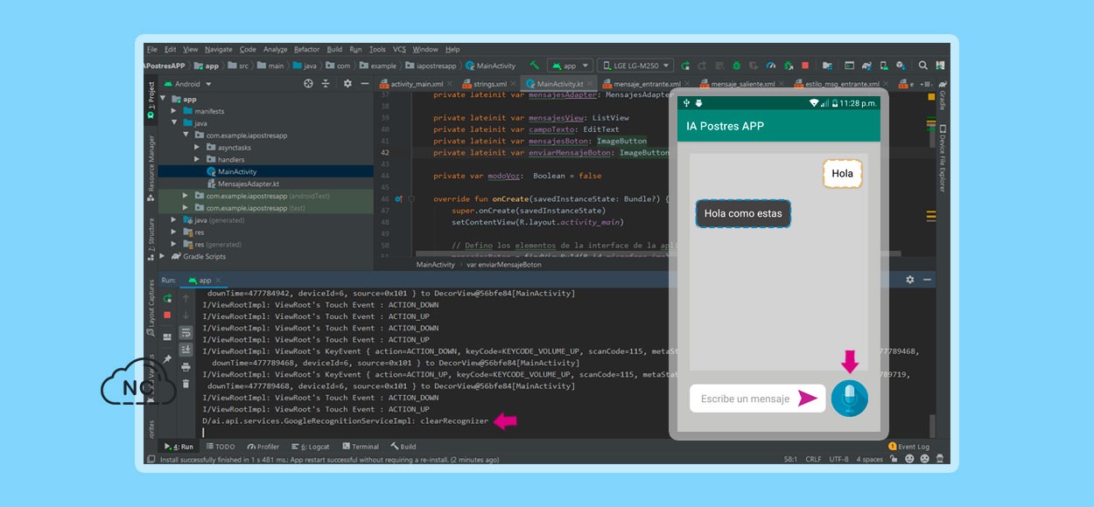Hide the Project panel with minimize icon

coord(365,84)
